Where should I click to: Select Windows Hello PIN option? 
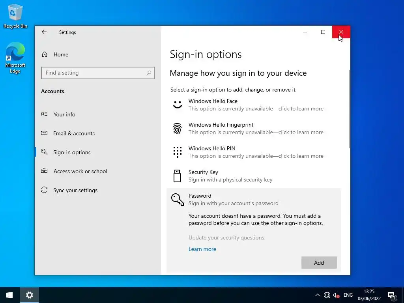pyautogui.click(x=254, y=152)
